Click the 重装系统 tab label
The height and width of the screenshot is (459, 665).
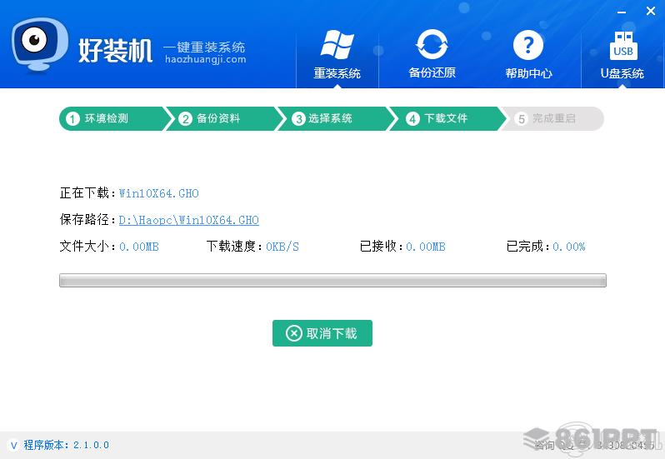coord(337,73)
